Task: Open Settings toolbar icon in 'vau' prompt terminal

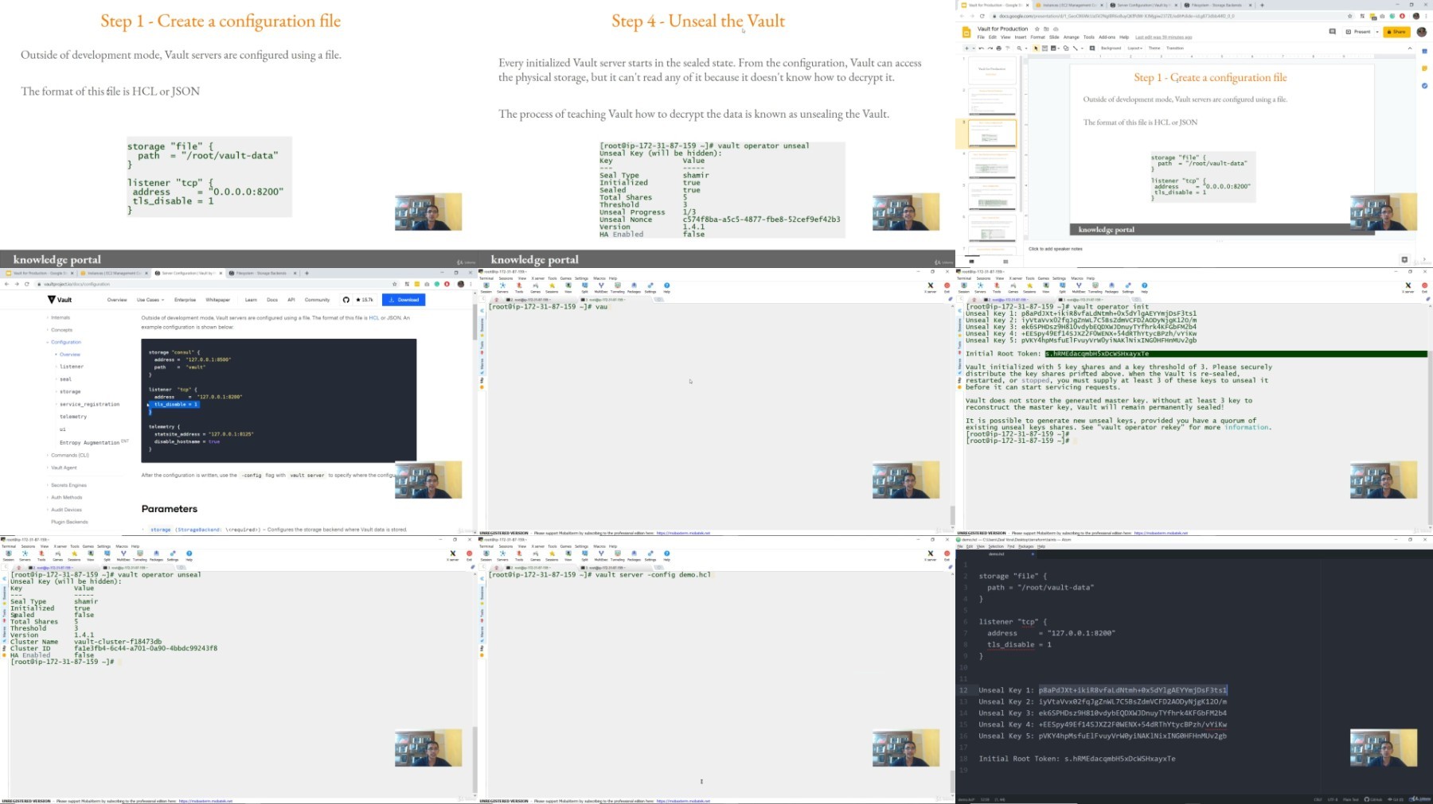Action: pos(650,285)
